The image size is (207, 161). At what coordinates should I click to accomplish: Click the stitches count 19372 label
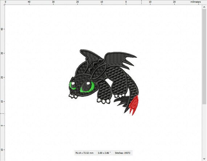click(122, 153)
